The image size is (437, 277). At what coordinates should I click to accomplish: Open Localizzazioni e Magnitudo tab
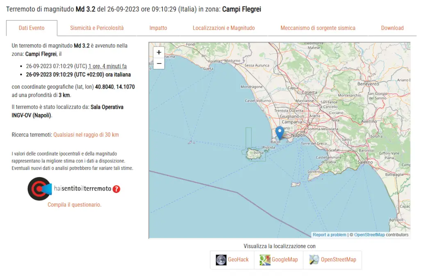(x=224, y=28)
